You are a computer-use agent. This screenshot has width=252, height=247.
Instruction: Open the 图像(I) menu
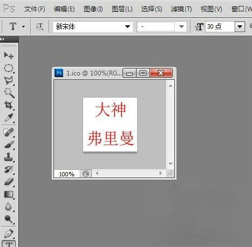[93, 9]
